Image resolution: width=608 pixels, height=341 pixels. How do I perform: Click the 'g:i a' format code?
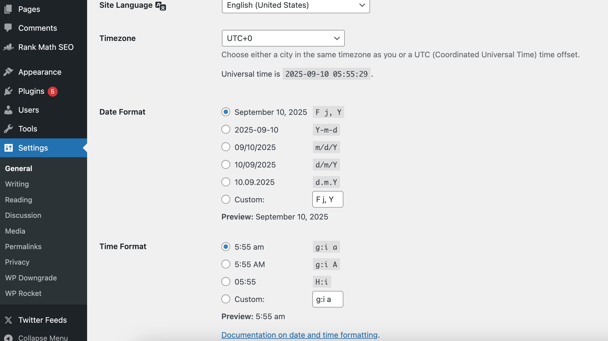pos(326,247)
